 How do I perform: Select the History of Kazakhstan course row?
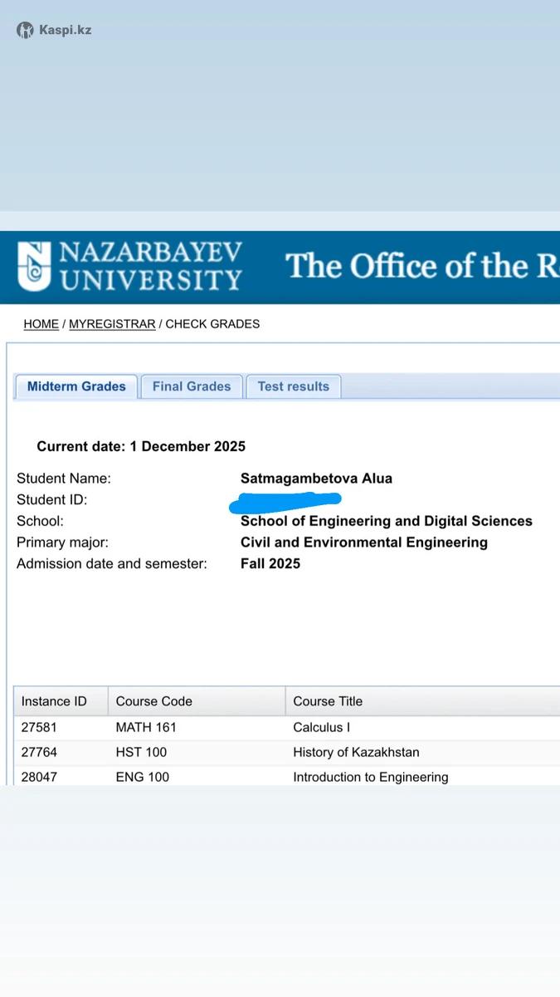click(356, 752)
